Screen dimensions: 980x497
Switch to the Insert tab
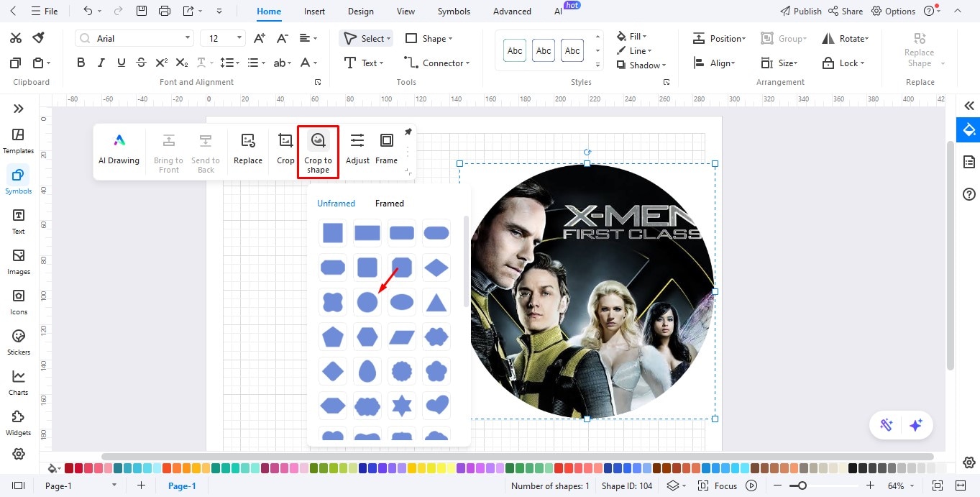(x=314, y=12)
